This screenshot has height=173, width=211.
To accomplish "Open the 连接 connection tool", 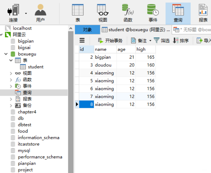I will pyautogui.click(x=13, y=13).
